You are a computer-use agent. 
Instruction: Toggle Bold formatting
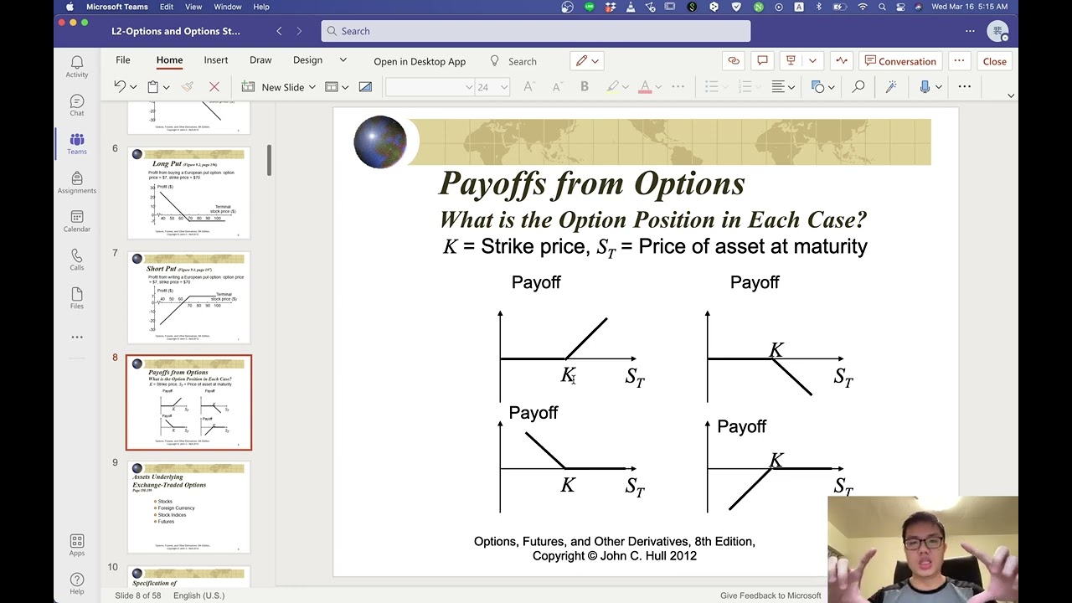tap(585, 86)
